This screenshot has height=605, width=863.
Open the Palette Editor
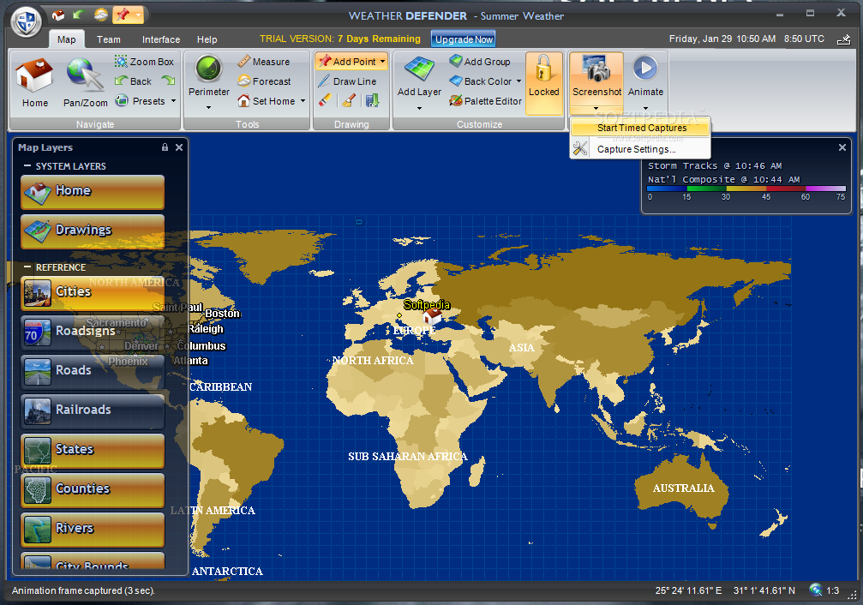pyautogui.click(x=485, y=101)
